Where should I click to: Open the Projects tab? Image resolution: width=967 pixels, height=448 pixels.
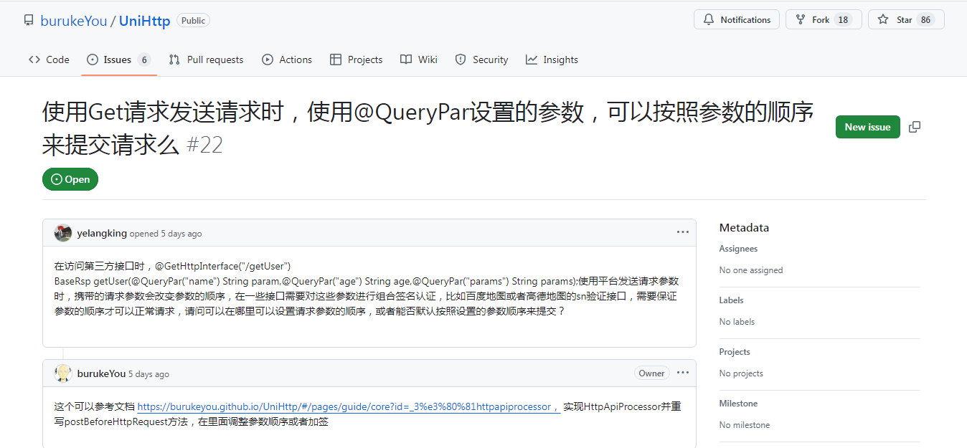(x=357, y=59)
